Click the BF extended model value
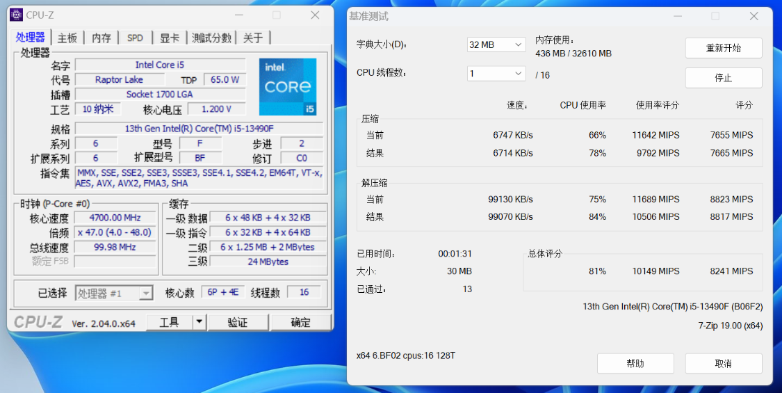Viewport: 782px width, 393px height. tap(200, 158)
